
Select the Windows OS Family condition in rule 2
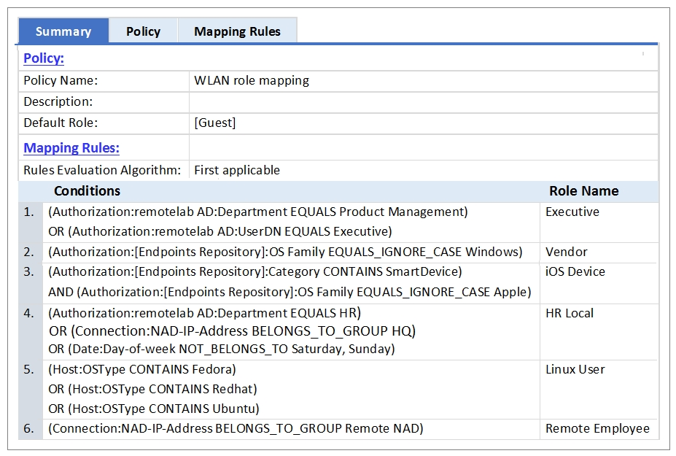285,252
